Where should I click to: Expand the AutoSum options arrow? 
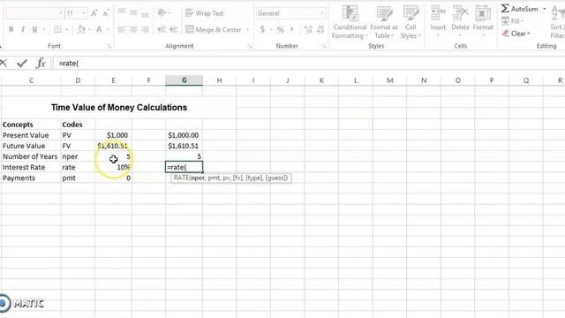coord(545,9)
